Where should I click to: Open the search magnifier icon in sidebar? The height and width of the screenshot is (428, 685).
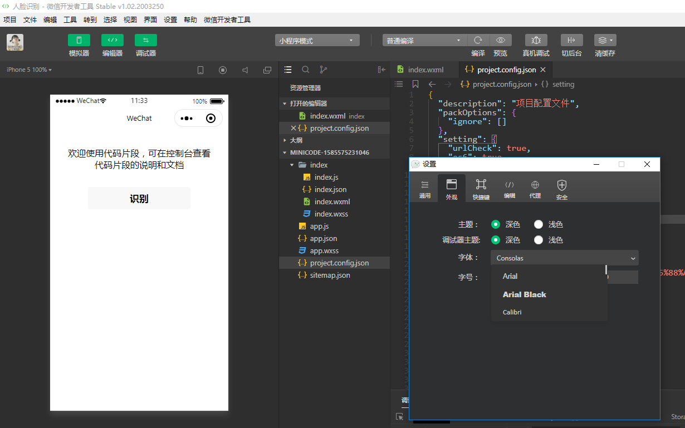pyautogui.click(x=306, y=70)
